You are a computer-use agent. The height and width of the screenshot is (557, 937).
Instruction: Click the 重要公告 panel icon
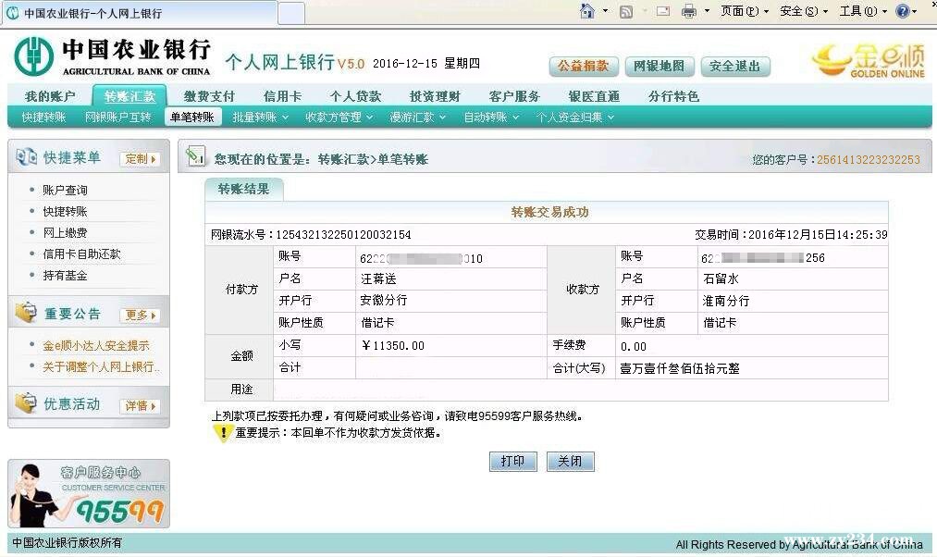(x=26, y=313)
